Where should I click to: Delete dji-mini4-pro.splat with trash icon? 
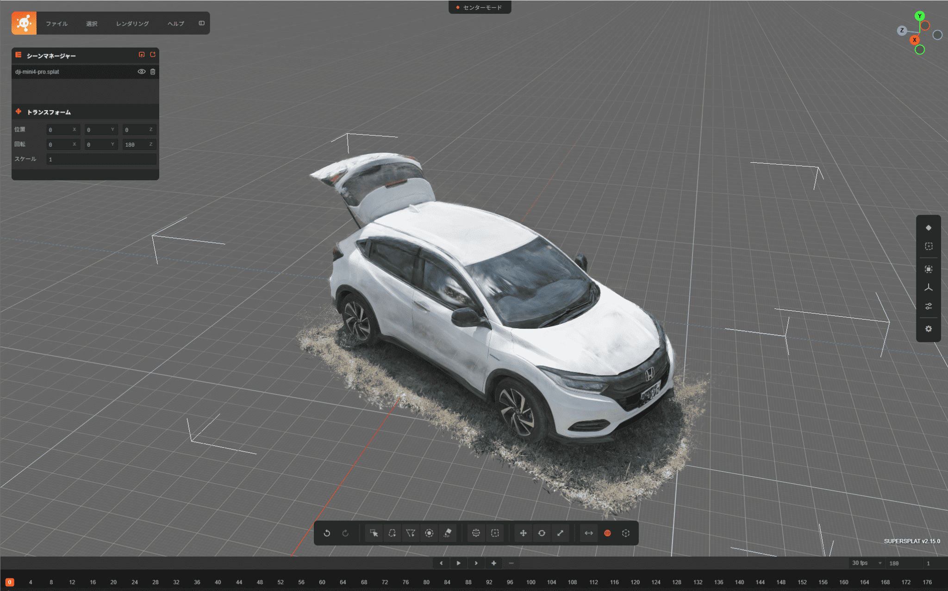(153, 72)
